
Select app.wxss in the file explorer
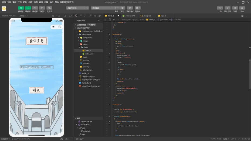86,63
